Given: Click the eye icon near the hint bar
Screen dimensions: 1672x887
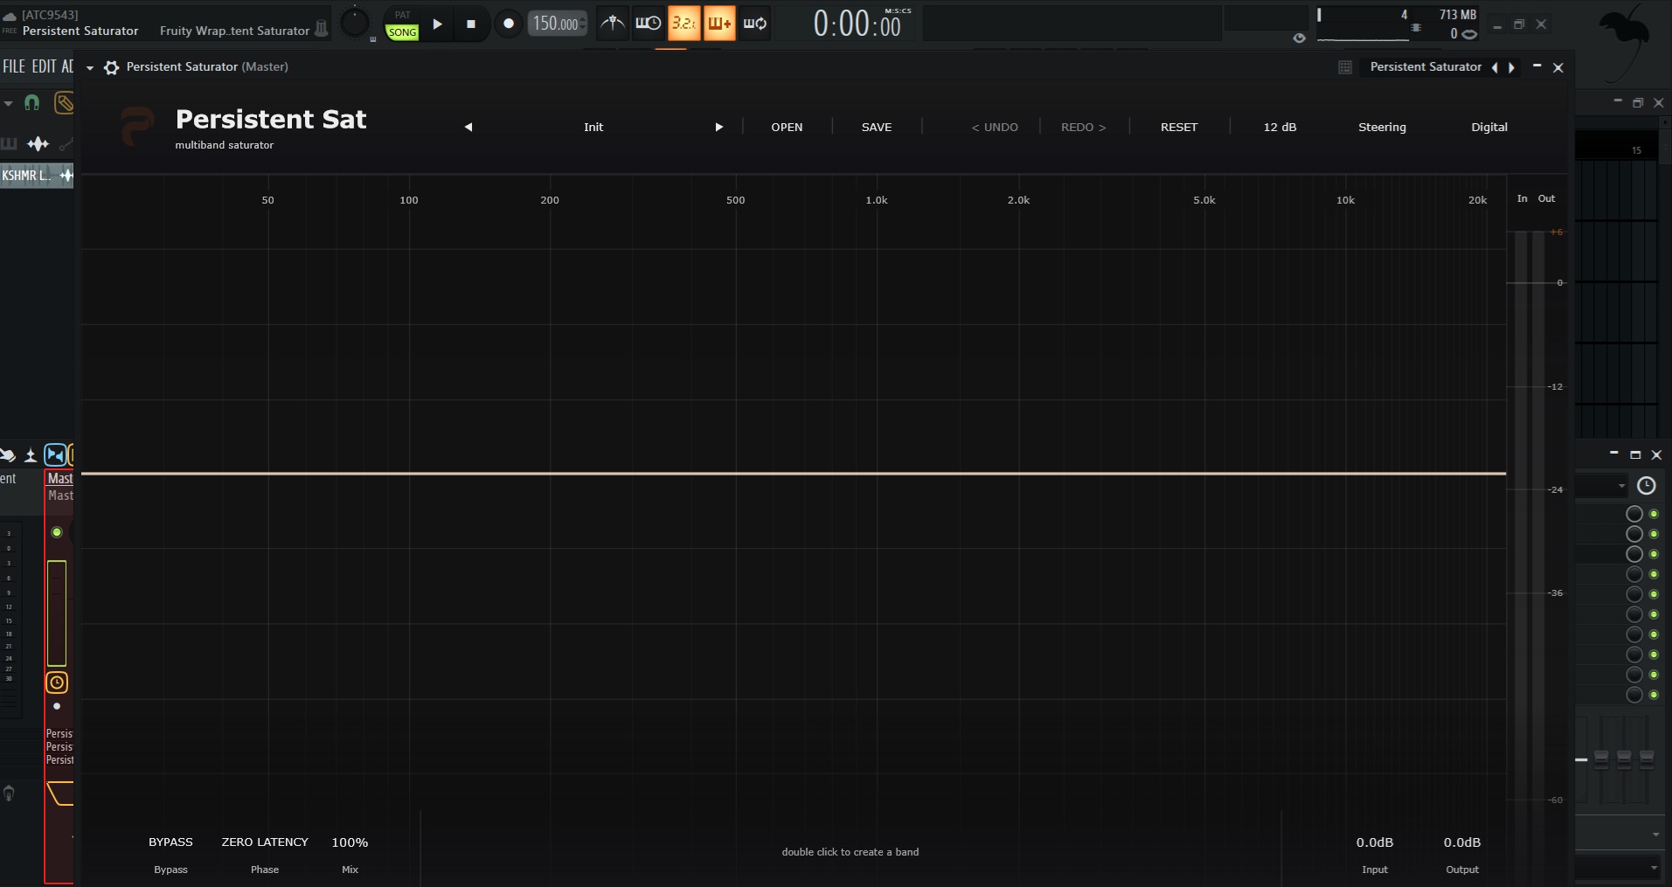Looking at the screenshot, I should pyautogui.click(x=1299, y=38).
